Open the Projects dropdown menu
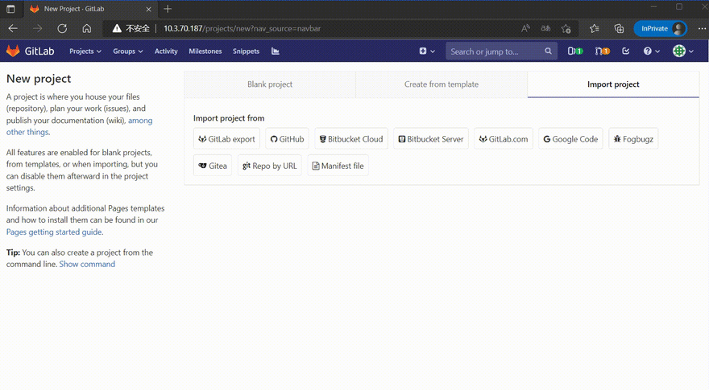 [x=85, y=51]
